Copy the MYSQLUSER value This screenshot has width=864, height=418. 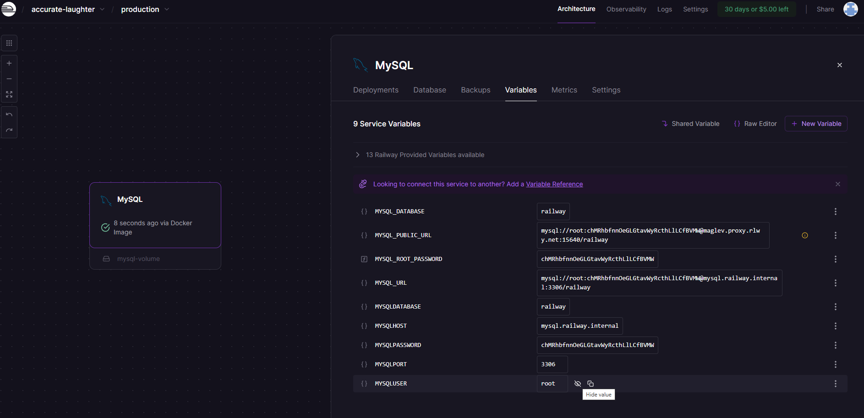[591, 384]
